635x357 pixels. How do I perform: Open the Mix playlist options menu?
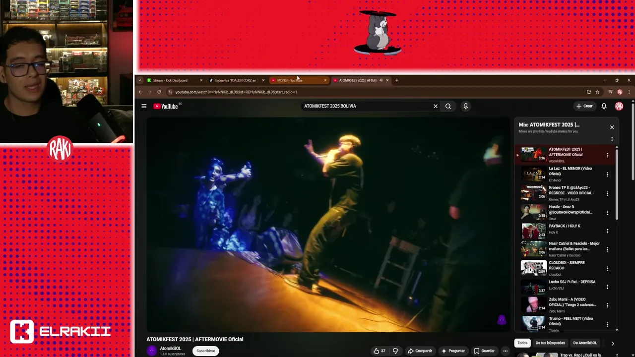tap(612, 139)
